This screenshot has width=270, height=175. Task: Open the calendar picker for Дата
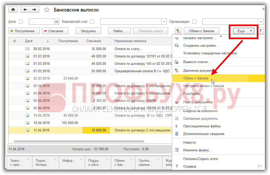pos(57,22)
